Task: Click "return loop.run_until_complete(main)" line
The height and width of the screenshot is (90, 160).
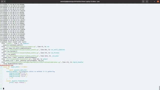Action: [x=17, y=48]
